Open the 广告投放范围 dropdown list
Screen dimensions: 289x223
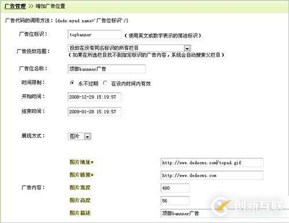point(129,48)
